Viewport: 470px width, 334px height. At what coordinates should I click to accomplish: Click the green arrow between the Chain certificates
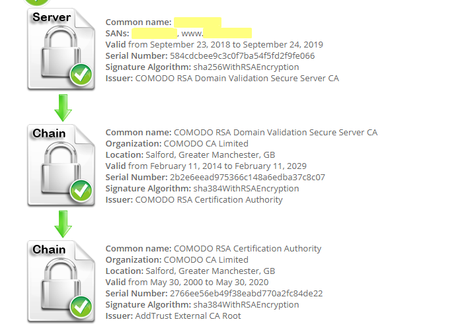pos(63,224)
